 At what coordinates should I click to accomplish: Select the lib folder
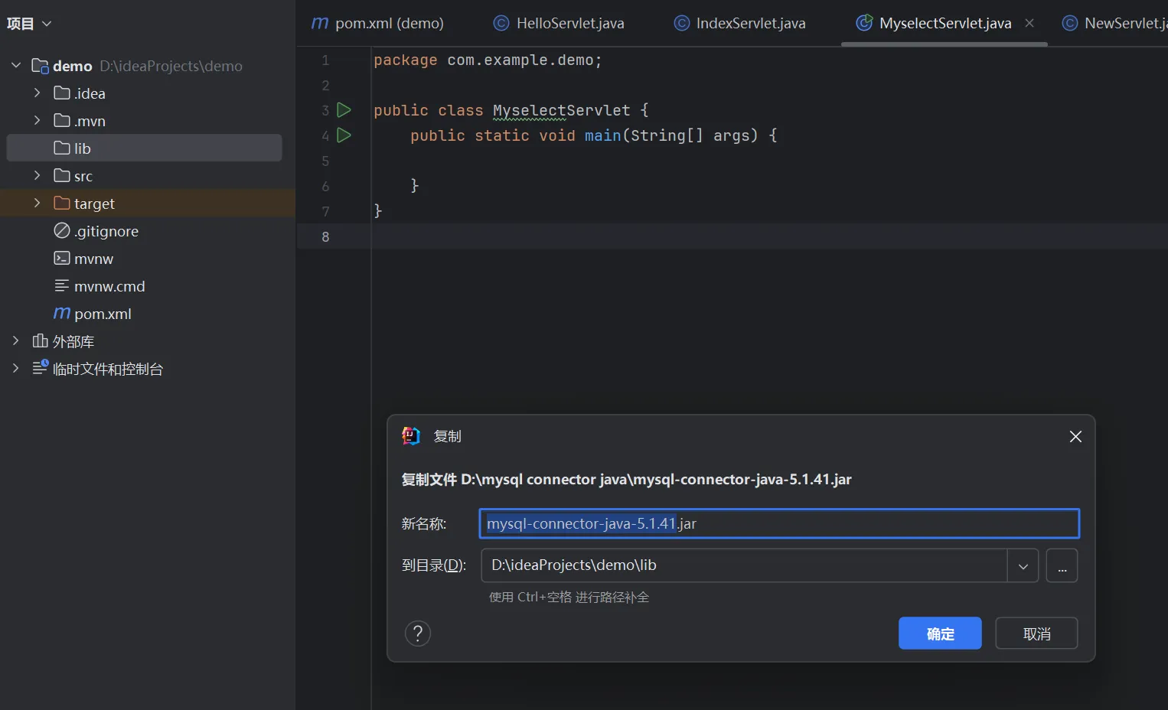pyautogui.click(x=82, y=148)
